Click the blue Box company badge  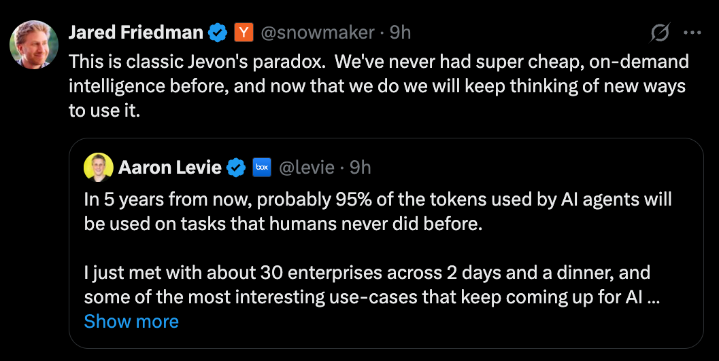pyautogui.click(x=262, y=167)
